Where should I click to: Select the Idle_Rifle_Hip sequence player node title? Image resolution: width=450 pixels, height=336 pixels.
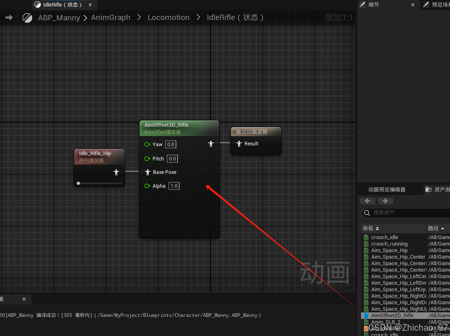(95, 154)
